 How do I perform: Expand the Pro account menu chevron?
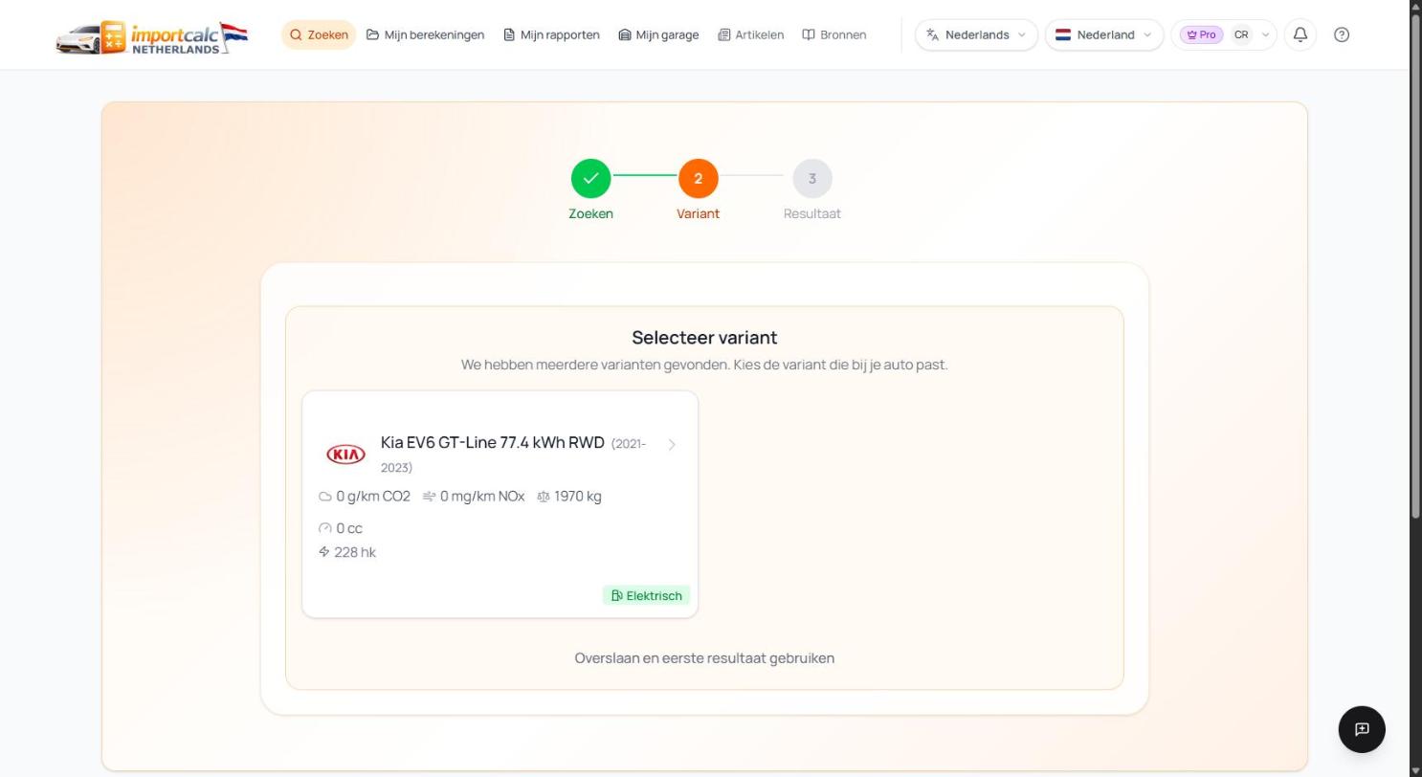point(1265,34)
